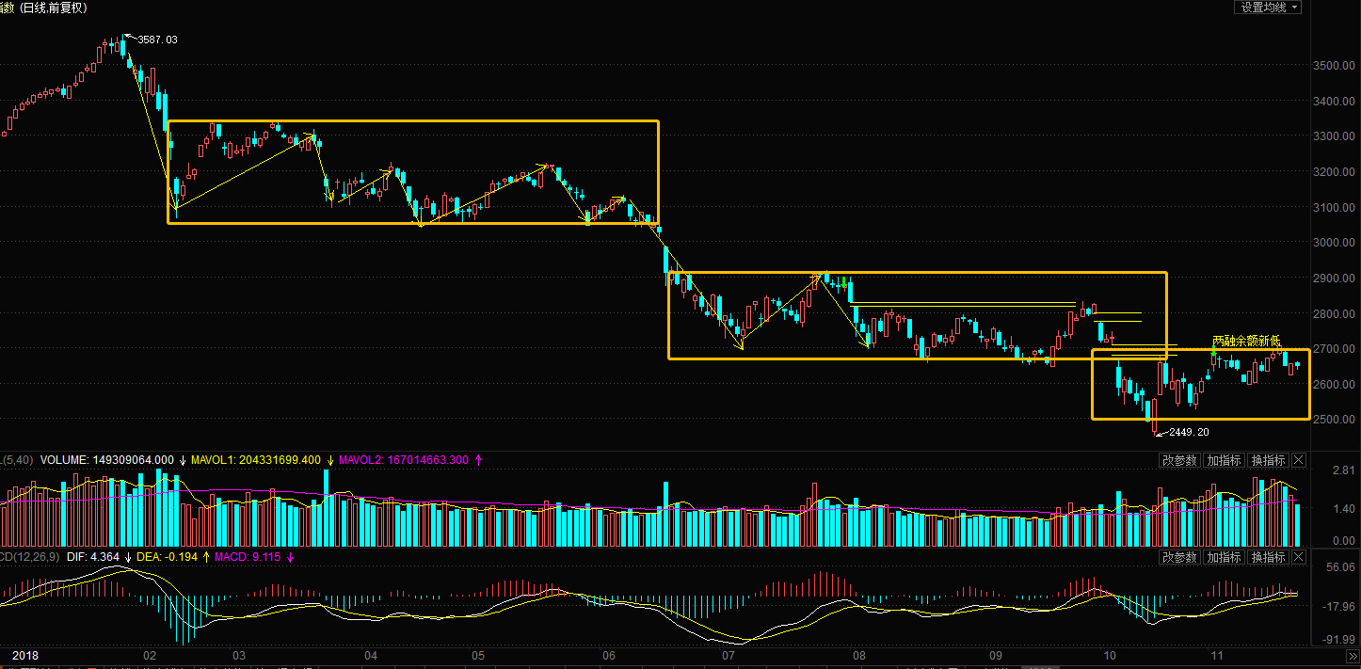
Task: Close the MACD indicator panel
Action: click(1299, 557)
